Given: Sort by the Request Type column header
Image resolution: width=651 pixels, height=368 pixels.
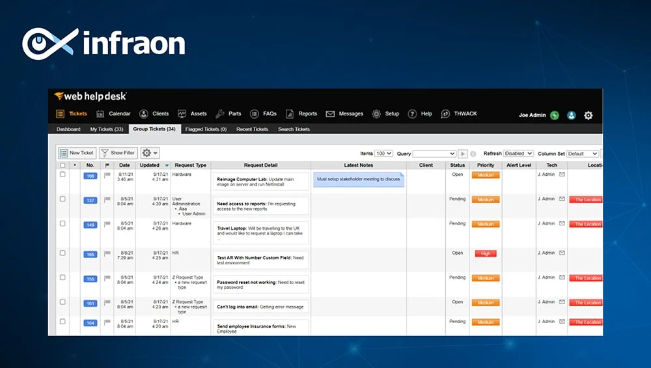Looking at the screenshot, I should pos(191,165).
